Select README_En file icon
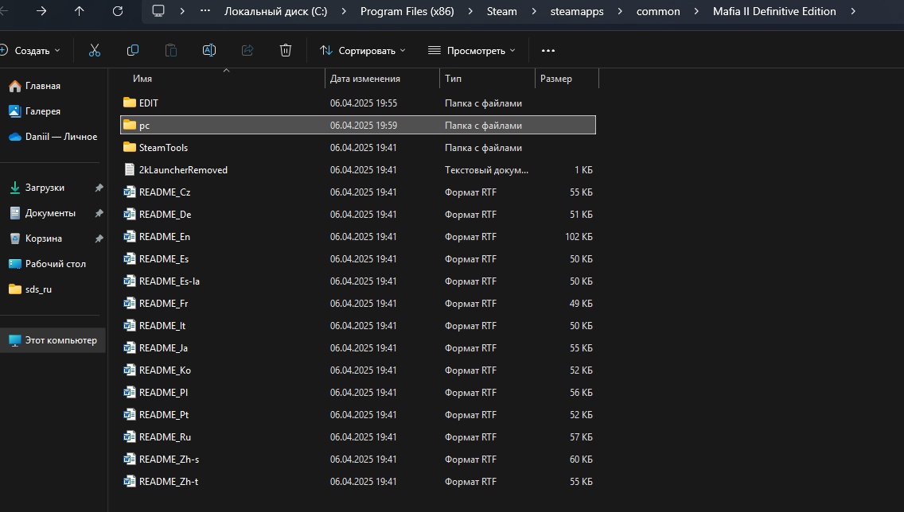Viewport: 904px width, 512px height. [130, 236]
